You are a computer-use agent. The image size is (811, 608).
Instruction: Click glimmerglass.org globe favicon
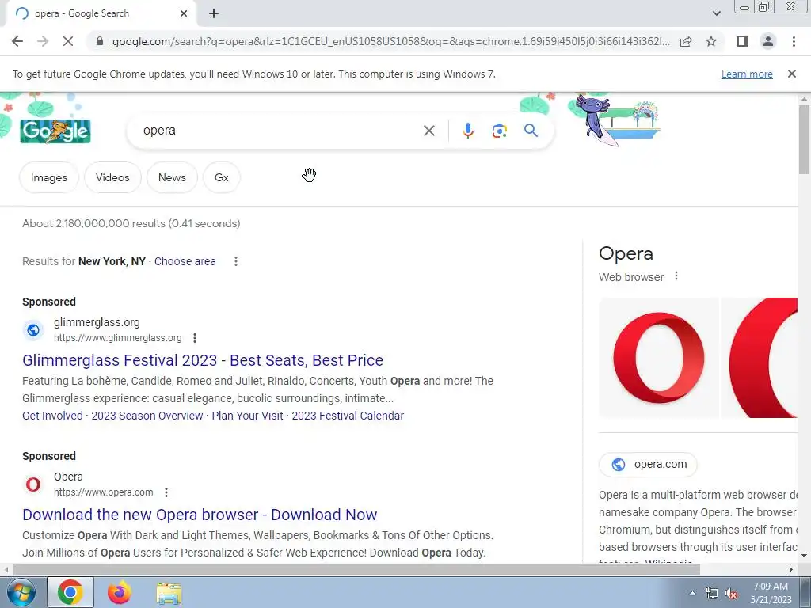click(x=33, y=330)
